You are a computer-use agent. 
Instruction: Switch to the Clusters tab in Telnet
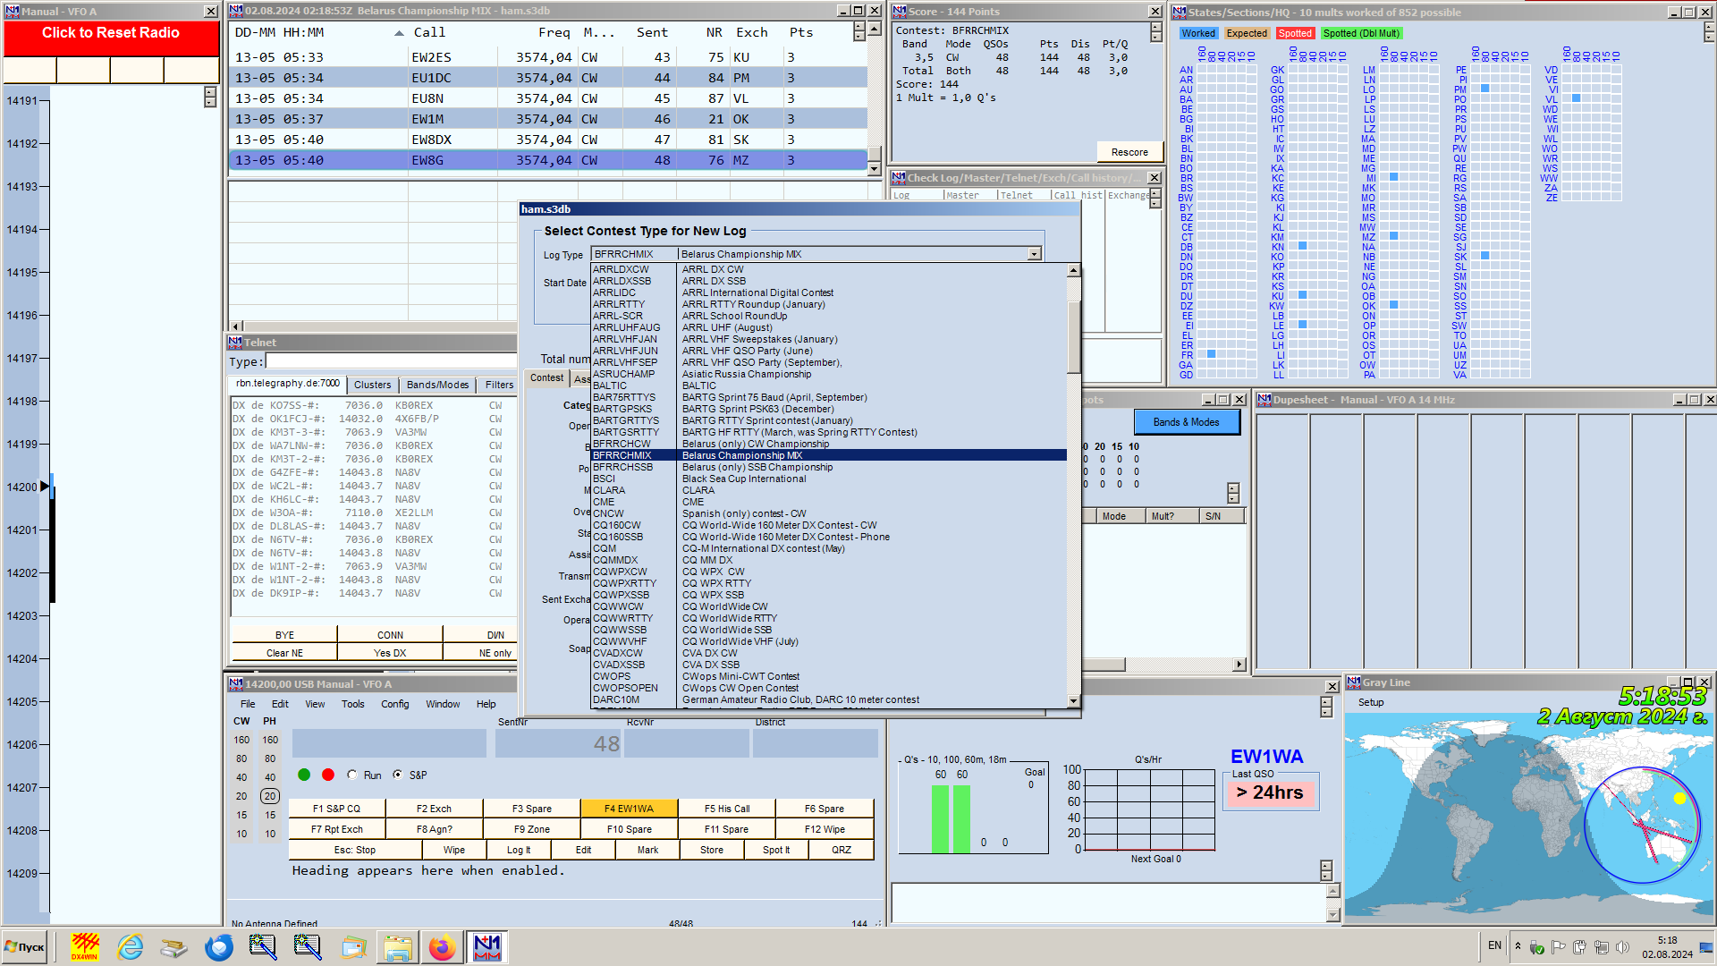coord(372,385)
